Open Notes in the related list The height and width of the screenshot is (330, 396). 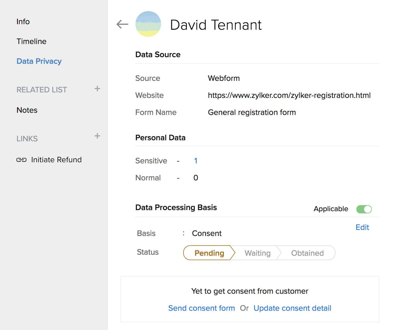click(x=27, y=110)
